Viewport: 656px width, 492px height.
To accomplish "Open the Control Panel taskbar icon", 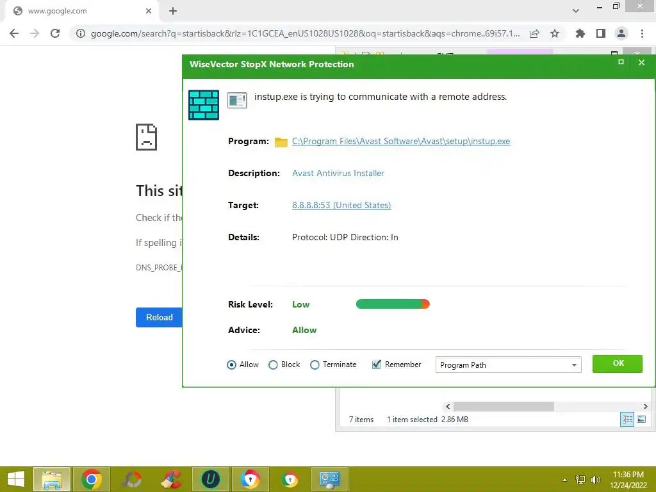I will tap(330, 479).
